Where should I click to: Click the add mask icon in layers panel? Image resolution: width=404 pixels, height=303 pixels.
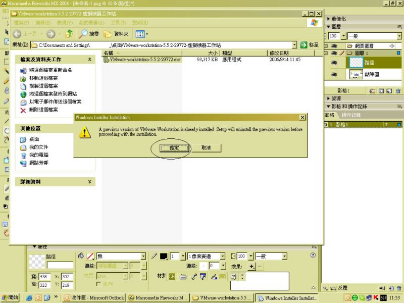point(381,91)
